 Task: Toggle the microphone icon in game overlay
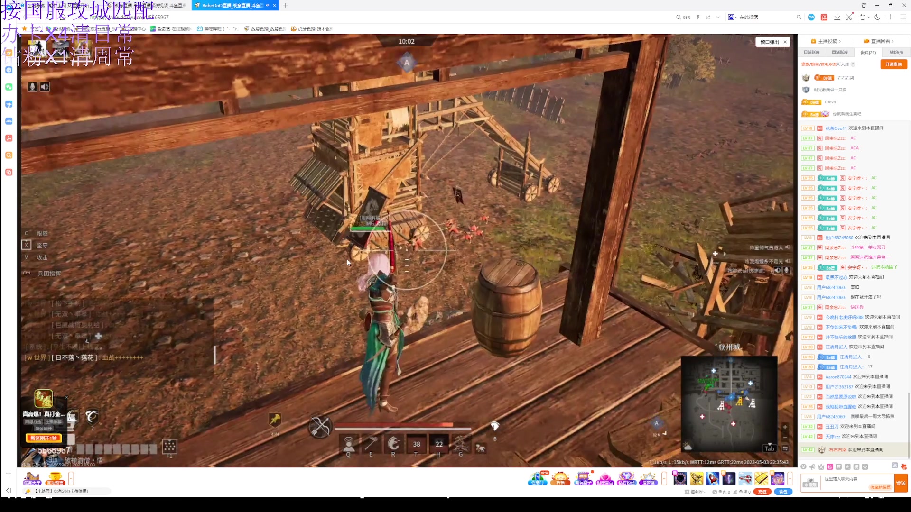tap(32, 87)
